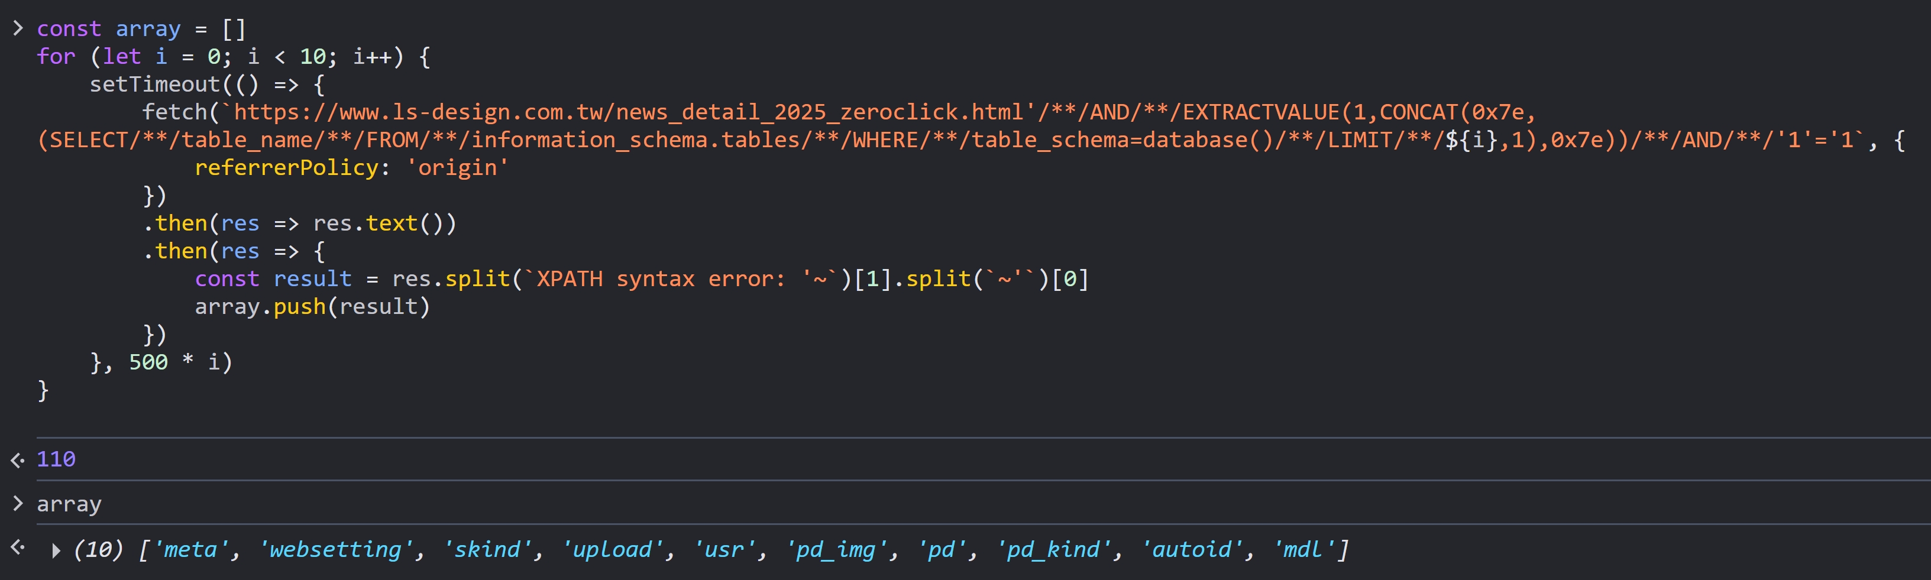This screenshot has height=580, width=1931.
Task: Click the 'skind' array entry
Action: point(487,549)
